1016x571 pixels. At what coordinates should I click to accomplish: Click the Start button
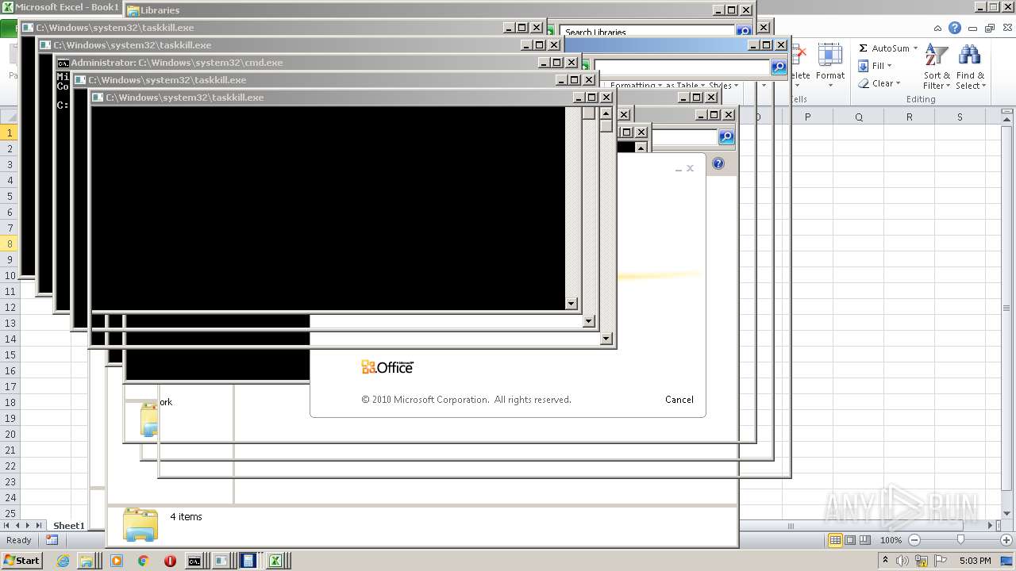21,560
